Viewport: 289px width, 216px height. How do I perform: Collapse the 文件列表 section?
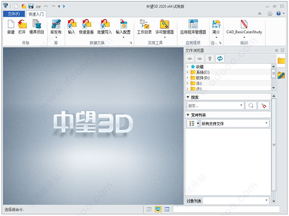(188, 115)
